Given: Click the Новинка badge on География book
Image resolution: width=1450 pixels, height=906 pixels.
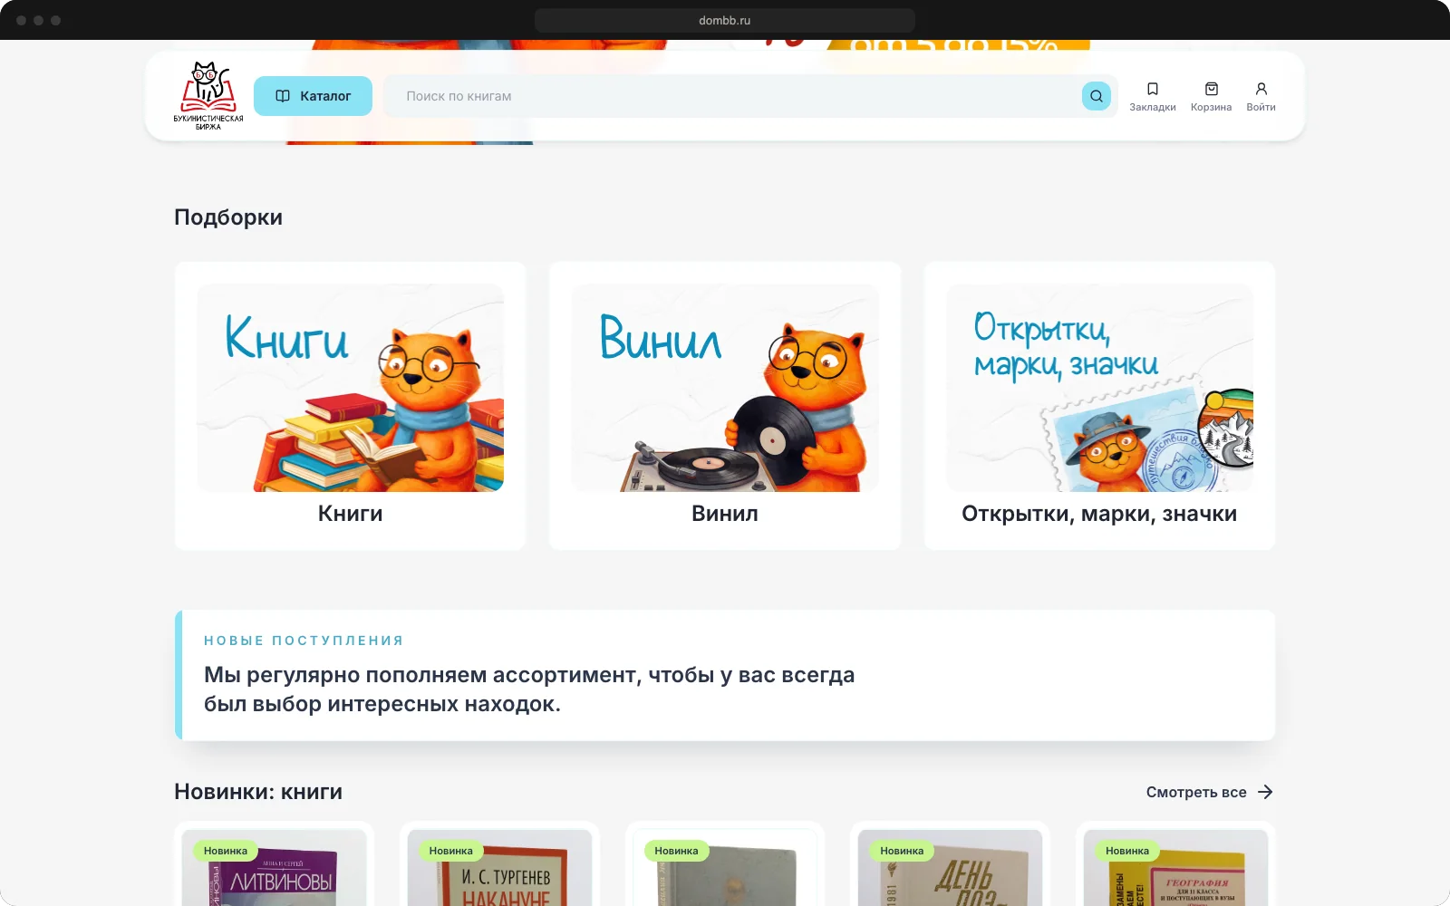Looking at the screenshot, I should pyautogui.click(x=1127, y=851).
